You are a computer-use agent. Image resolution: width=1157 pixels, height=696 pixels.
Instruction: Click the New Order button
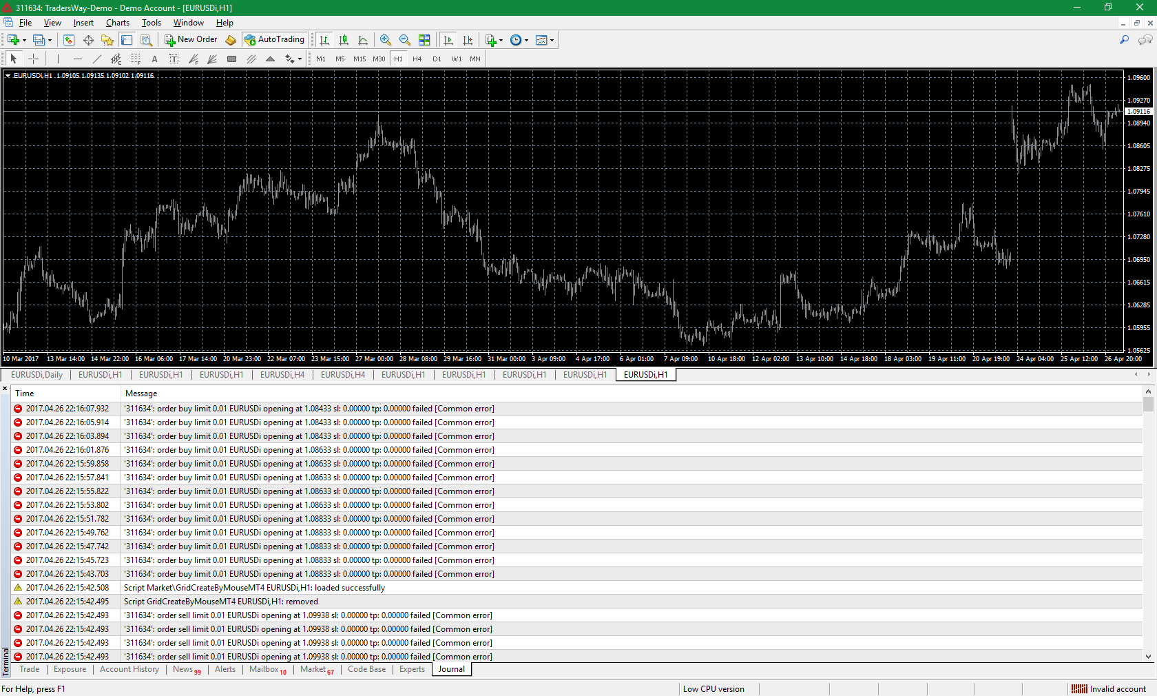click(x=191, y=40)
